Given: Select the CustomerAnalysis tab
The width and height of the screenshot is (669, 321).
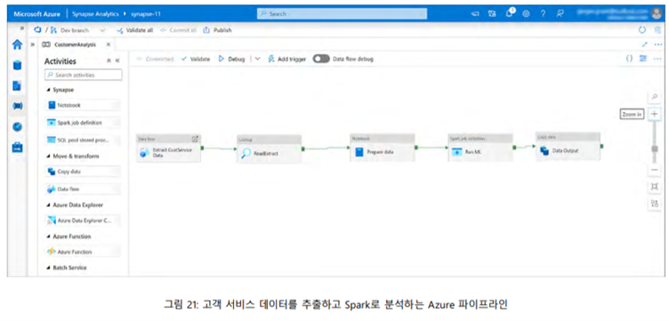Looking at the screenshot, I should tap(71, 44).
